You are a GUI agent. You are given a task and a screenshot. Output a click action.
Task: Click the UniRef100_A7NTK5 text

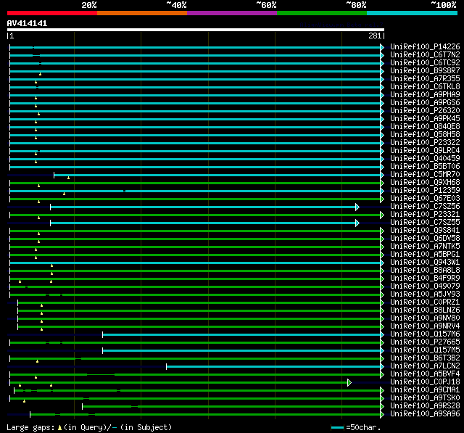coord(425,247)
